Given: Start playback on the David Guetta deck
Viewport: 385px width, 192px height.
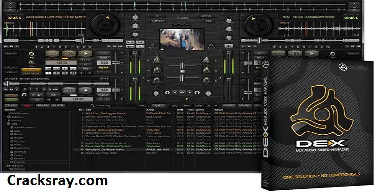Looking at the screenshot, I should (86, 53).
